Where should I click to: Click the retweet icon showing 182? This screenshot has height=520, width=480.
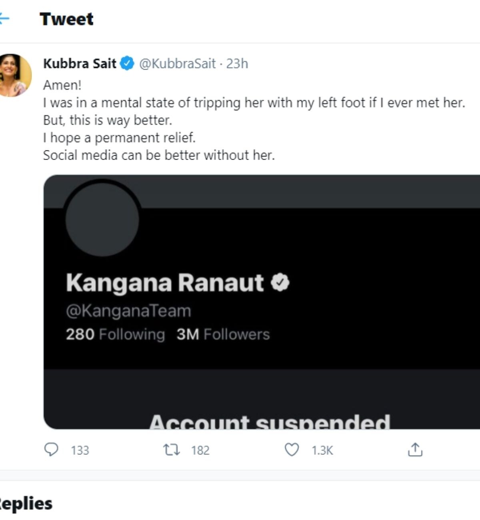(x=172, y=450)
